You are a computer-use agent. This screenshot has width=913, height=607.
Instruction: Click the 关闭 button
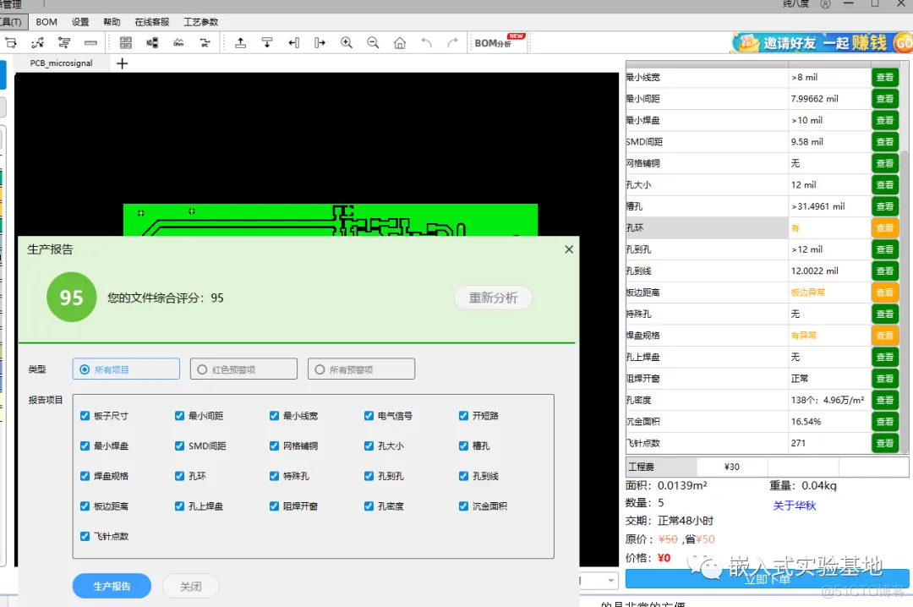[x=191, y=586]
